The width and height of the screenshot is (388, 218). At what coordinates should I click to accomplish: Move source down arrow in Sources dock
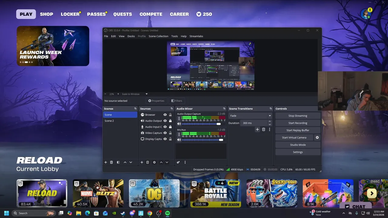point(167,162)
